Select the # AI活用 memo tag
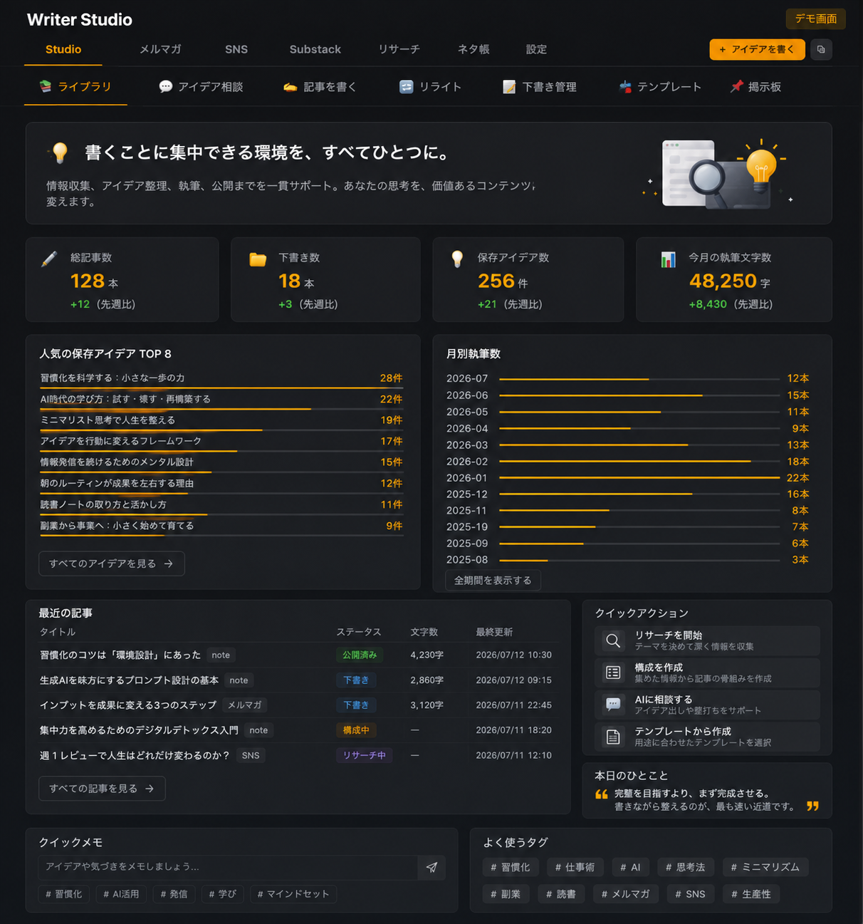Image resolution: width=863 pixels, height=924 pixels. pos(121,894)
